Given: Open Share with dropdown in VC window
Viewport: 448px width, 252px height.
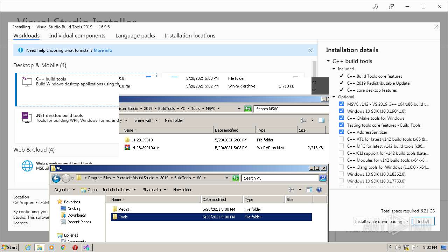Looking at the screenshot, I should coord(154,190).
